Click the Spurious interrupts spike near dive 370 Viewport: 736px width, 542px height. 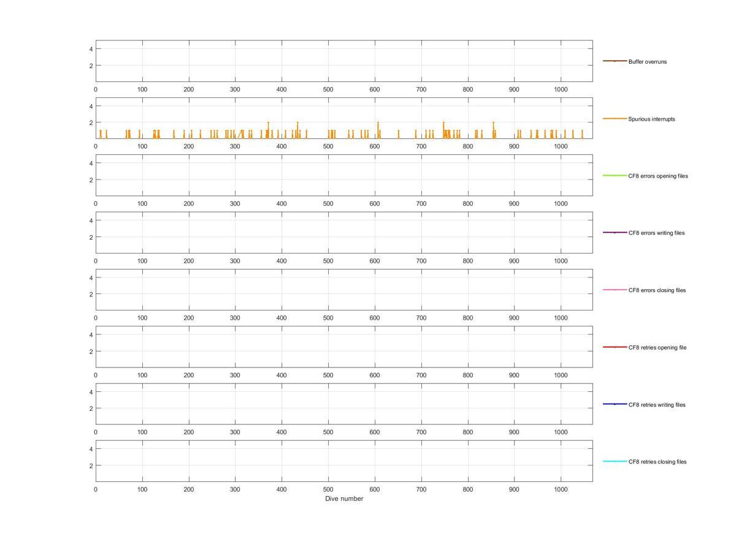pos(268,130)
